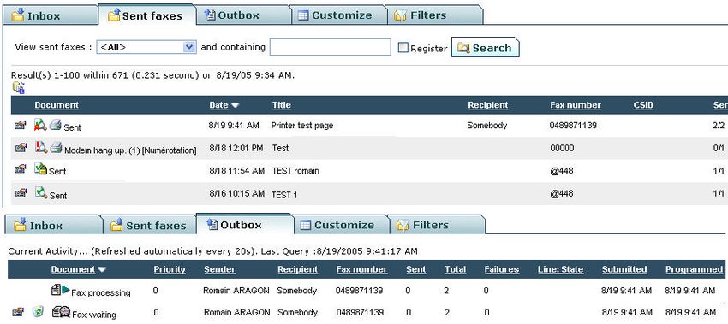Click '00000' fax number cell
Viewport: 728px width, 324px height.
[562, 149]
